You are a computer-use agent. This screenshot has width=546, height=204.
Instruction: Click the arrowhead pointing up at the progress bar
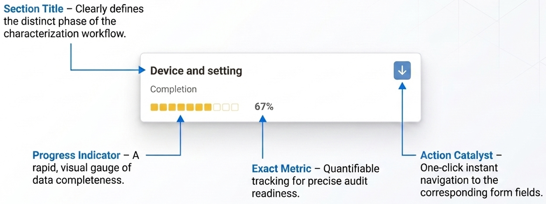tap(181, 119)
